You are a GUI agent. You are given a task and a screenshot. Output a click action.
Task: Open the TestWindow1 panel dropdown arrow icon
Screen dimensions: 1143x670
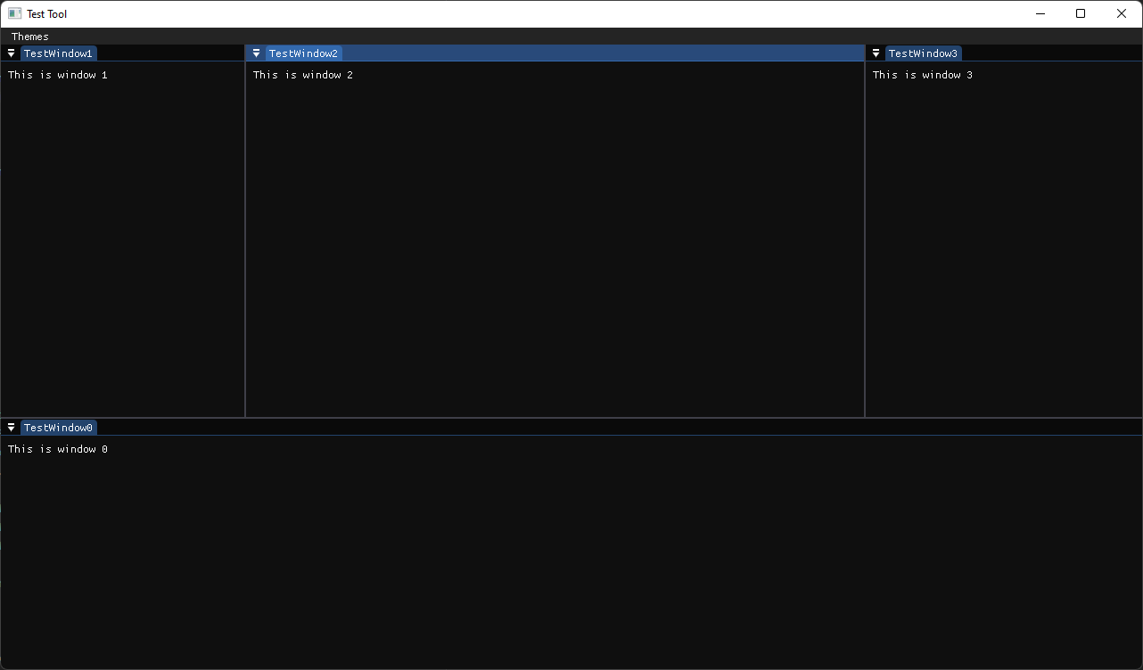coord(11,53)
